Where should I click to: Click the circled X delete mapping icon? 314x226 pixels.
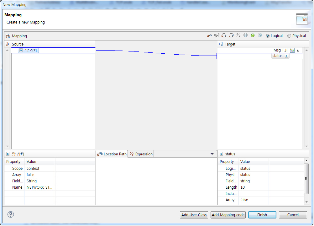click(x=245, y=35)
